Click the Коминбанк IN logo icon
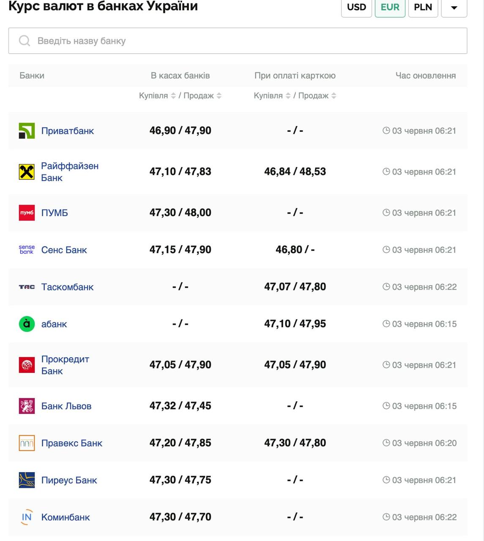The height and width of the screenshot is (541, 484). click(x=27, y=517)
